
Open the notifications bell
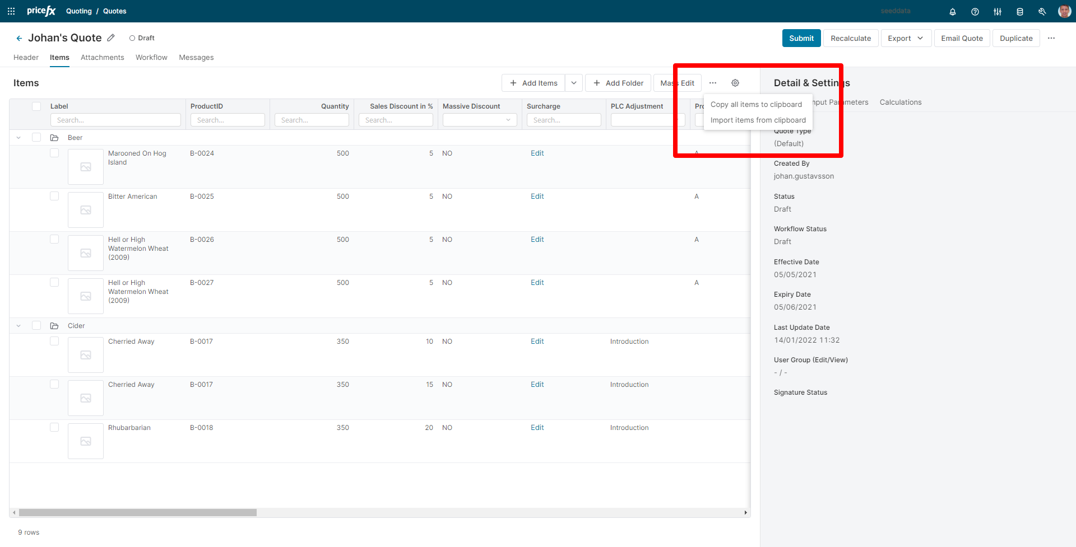[952, 12]
